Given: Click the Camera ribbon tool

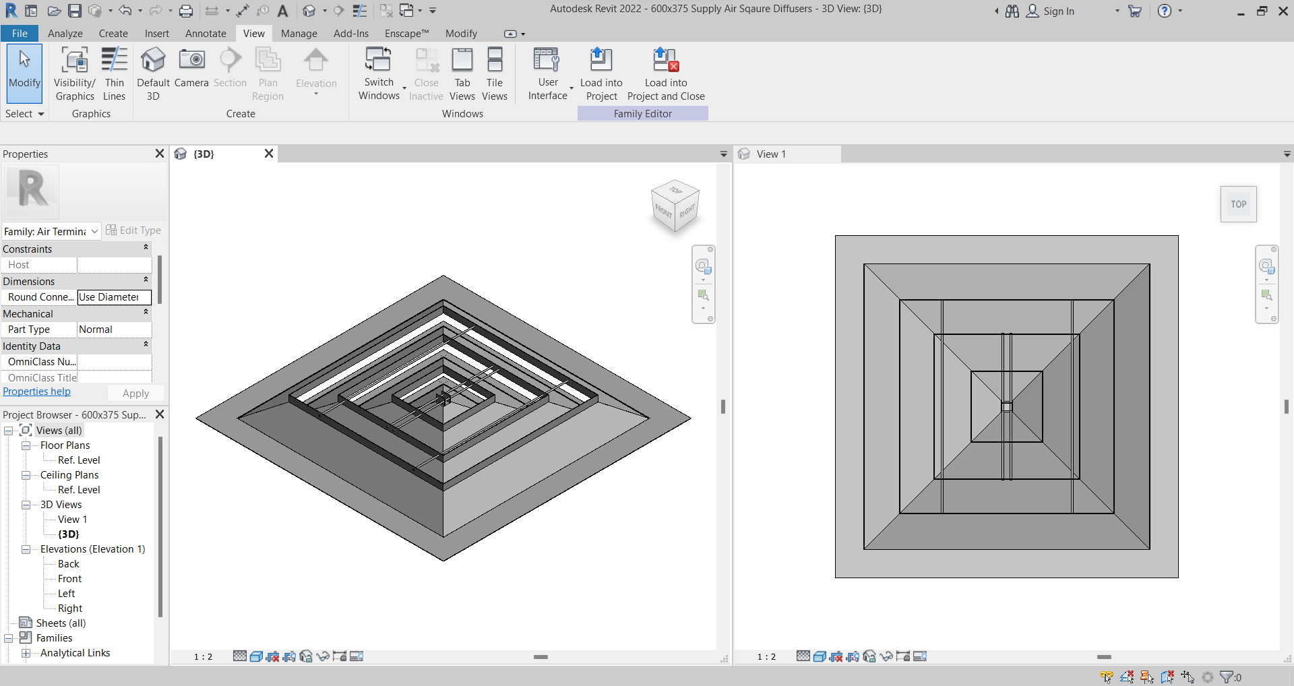Looking at the screenshot, I should (x=191, y=67).
